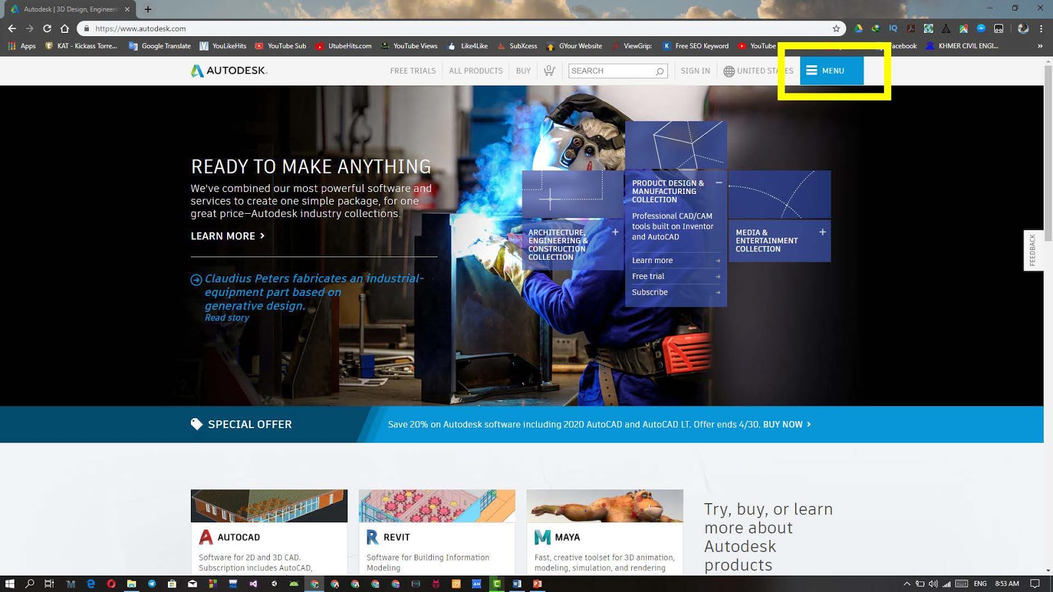
Task: Click the Autodesk logo
Action: (x=228, y=70)
